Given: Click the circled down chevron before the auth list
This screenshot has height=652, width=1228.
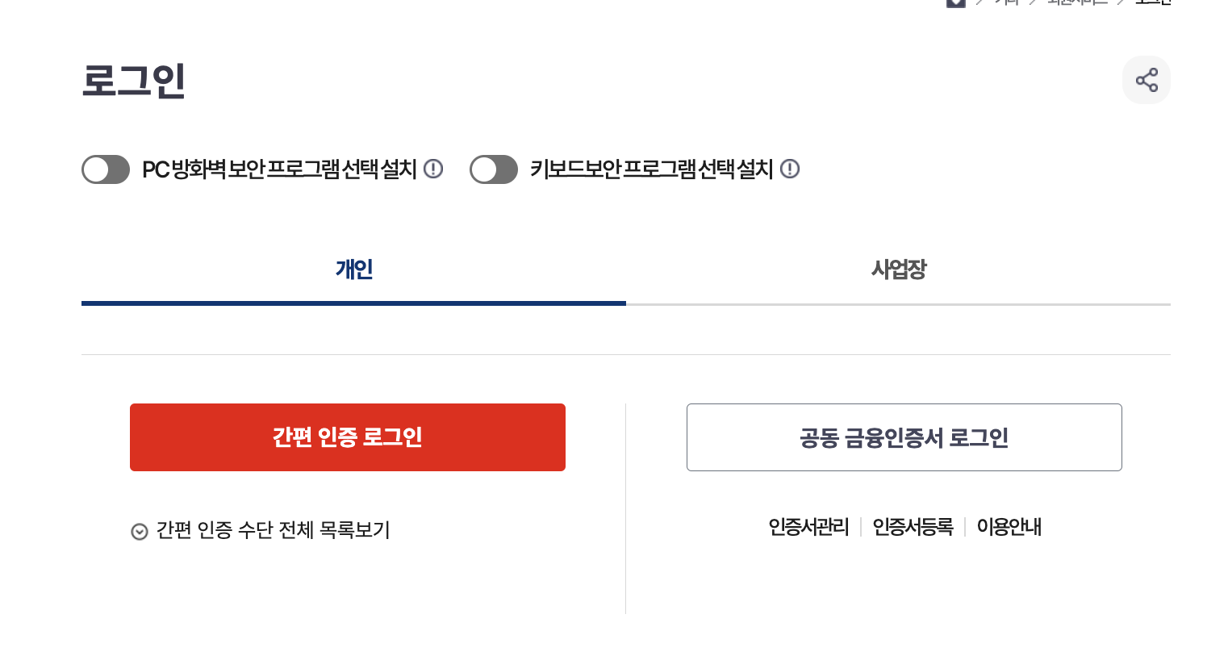Looking at the screenshot, I should click(139, 532).
